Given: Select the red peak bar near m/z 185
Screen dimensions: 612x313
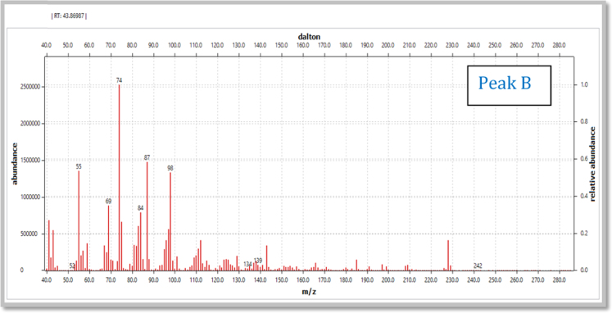Looking at the screenshot, I should tap(356, 265).
